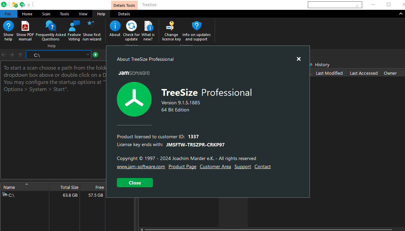Click the TreeSize logo in About dialog
Screen dimensions: 405x231
134,99
